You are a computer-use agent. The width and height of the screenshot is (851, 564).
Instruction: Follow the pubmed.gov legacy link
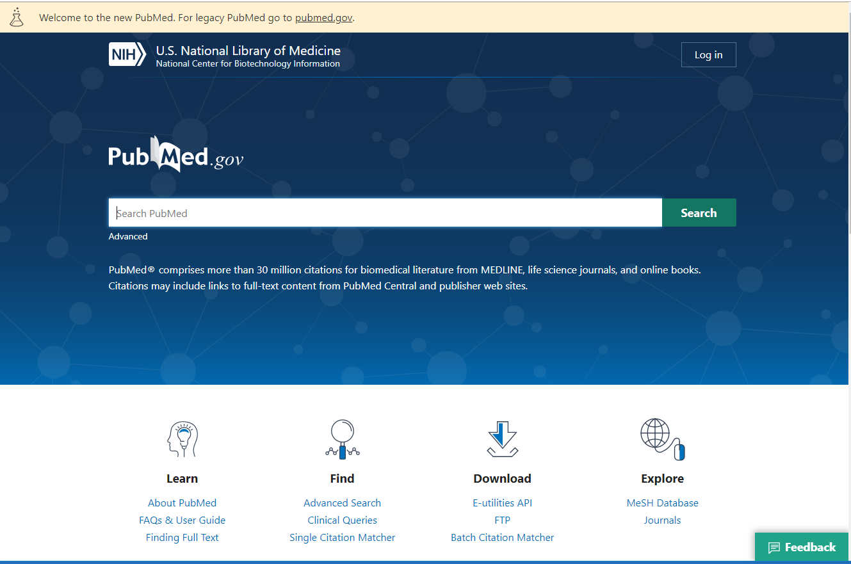tap(323, 17)
